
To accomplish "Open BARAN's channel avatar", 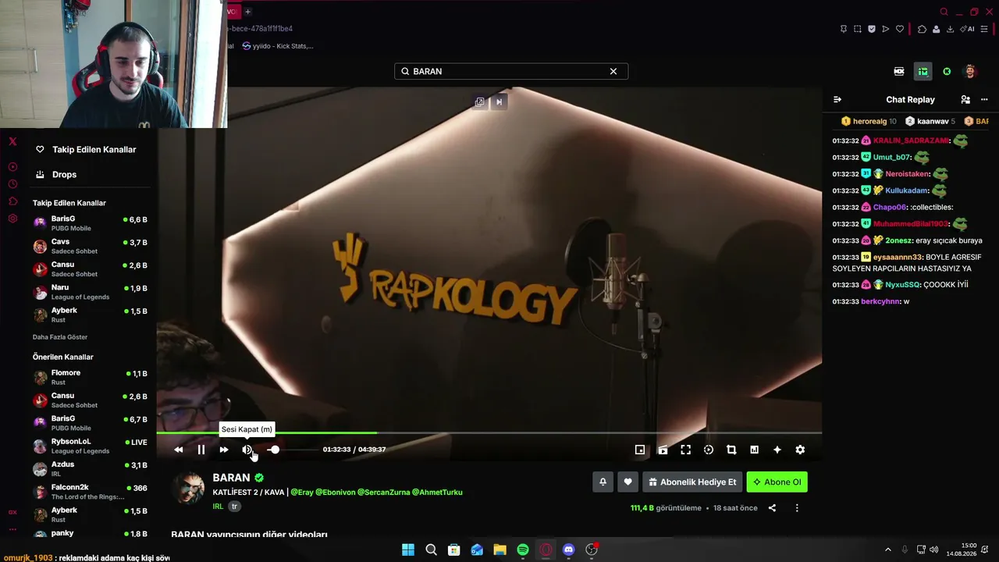I will [x=188, y=489].
